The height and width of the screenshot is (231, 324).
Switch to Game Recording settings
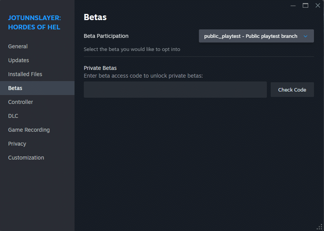pos(37,130)
